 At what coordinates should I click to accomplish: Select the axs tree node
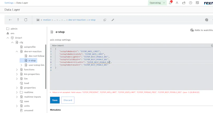click(11, 33)
